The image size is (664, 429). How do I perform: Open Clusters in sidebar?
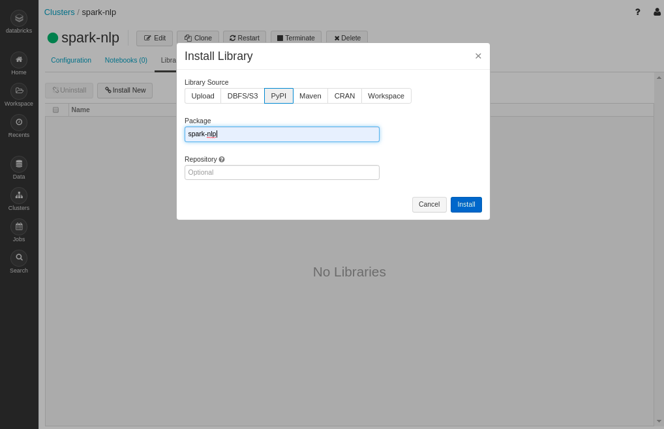click(19, 200)
